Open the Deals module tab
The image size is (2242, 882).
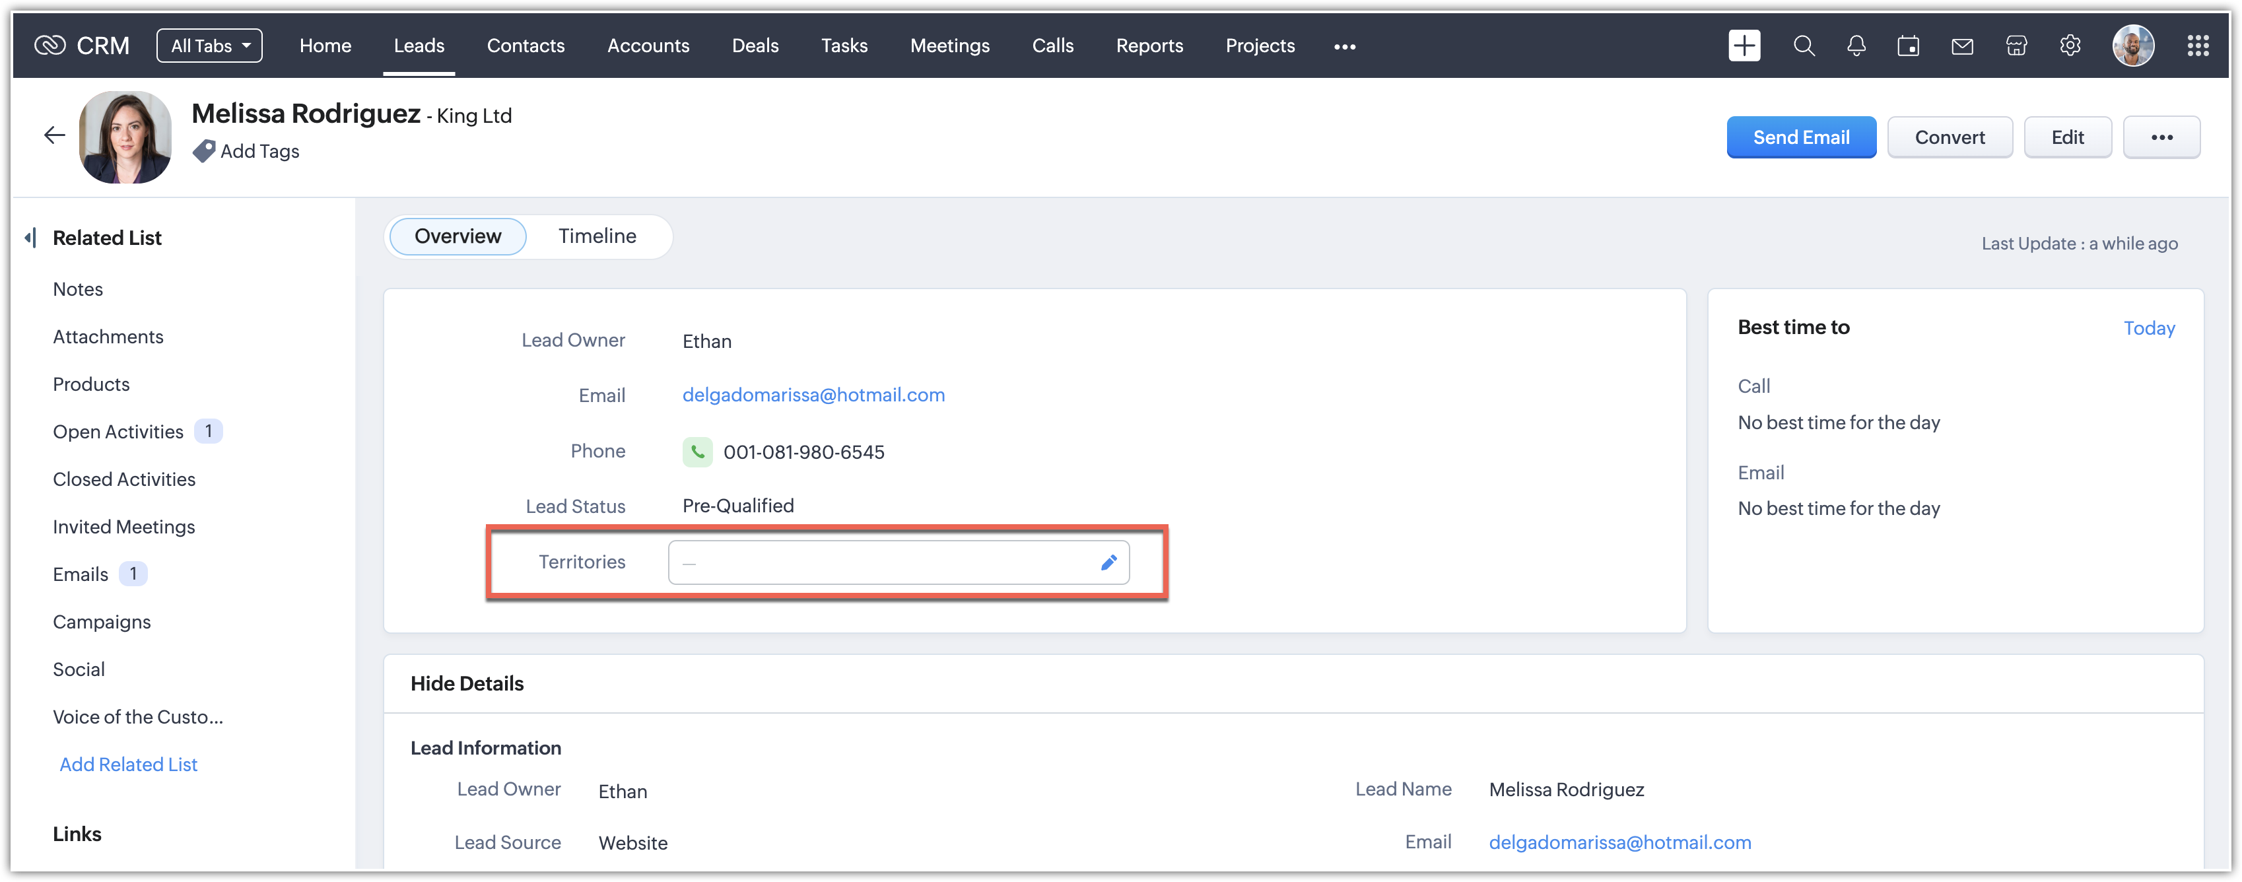coord(755,46)
